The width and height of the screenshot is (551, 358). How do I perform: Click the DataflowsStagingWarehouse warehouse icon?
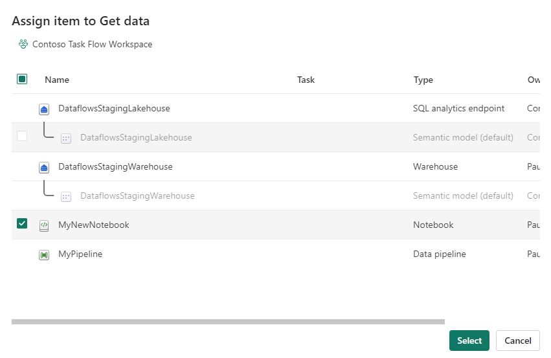click(44, 167)
